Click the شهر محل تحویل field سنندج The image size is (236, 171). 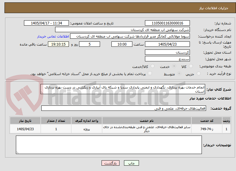tap(167, 59)
